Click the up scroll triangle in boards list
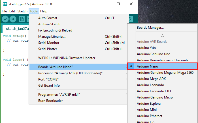Screen dimensions: 198x123 162,36
